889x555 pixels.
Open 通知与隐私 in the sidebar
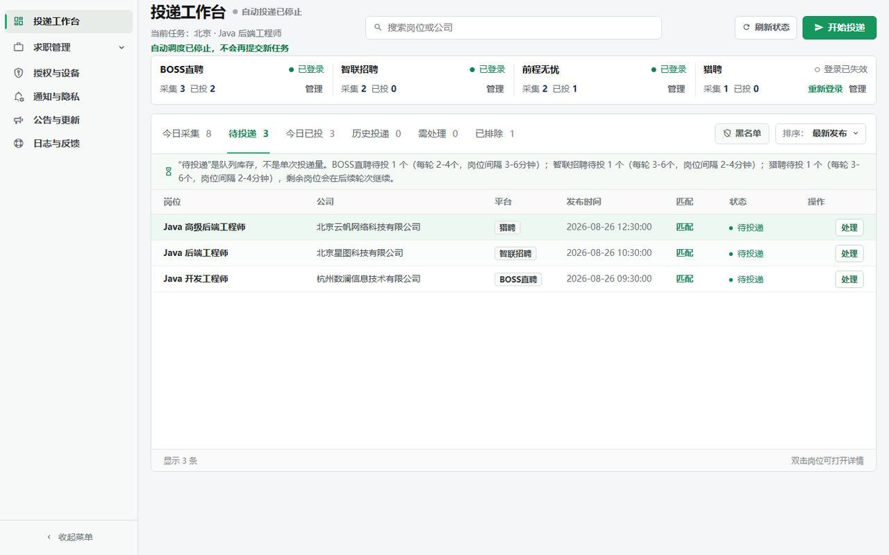click(69, 96)
